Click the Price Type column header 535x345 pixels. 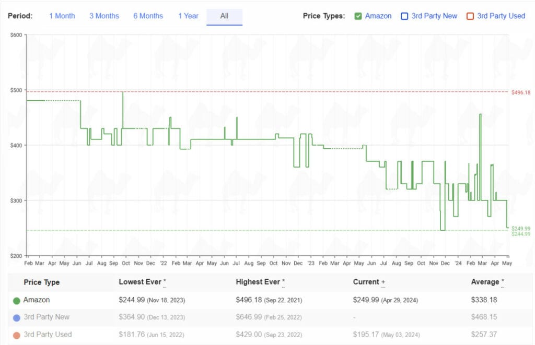pyautogui.click(x=42, y=282)
